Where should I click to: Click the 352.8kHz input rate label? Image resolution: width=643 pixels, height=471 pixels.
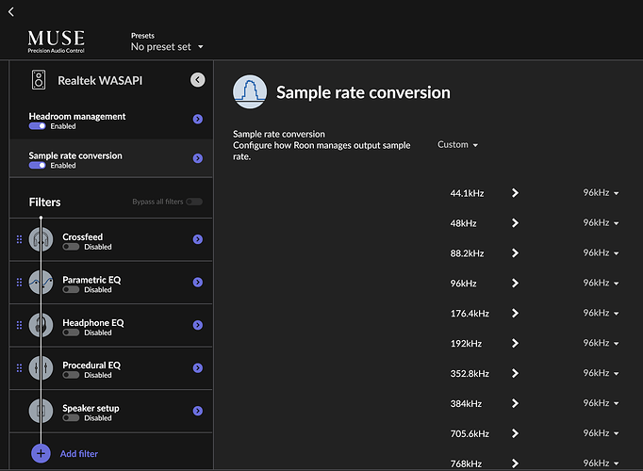click(x=470, y=374)
